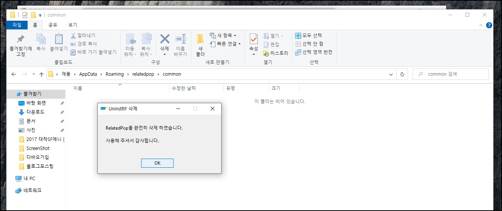Select 바로 가기 붙여넣기 paste shortcut
Screen dimensions: 502x211
click(x=93, y=52)
